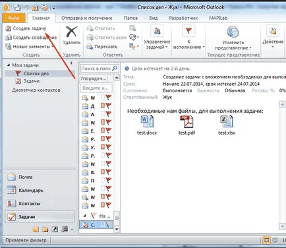Click the task list scroll up arrow

click(x=117, y=77)
